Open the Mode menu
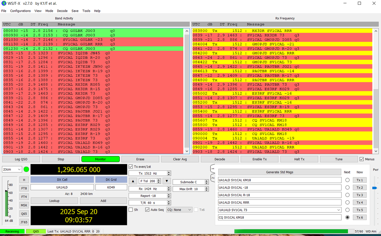Image resolution: width=381 pixels, height=236 pixels. (49, 11)
